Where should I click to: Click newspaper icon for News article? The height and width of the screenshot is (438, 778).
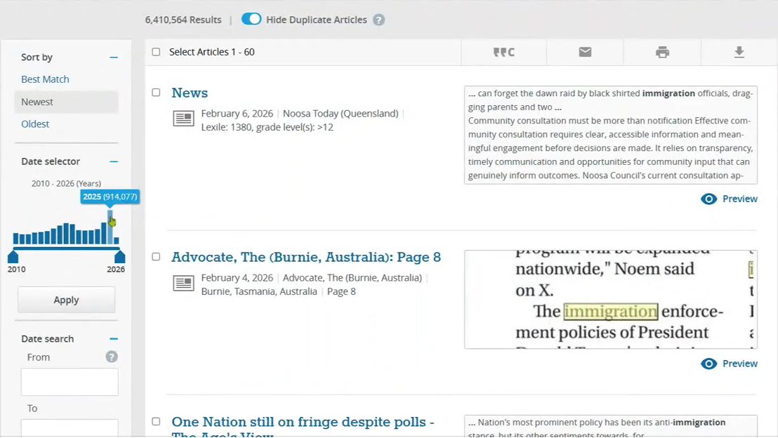[x=183, y=119]
